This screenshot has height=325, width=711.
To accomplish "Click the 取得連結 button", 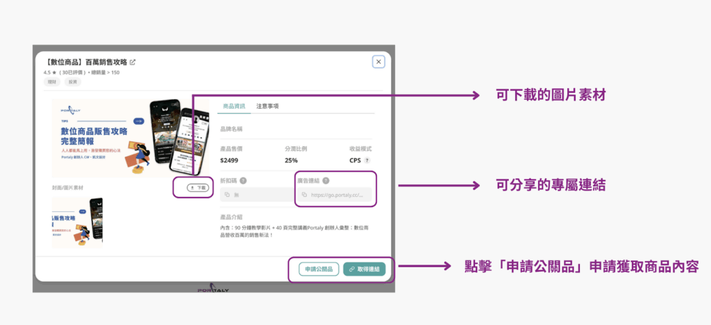I will [364, 269].
